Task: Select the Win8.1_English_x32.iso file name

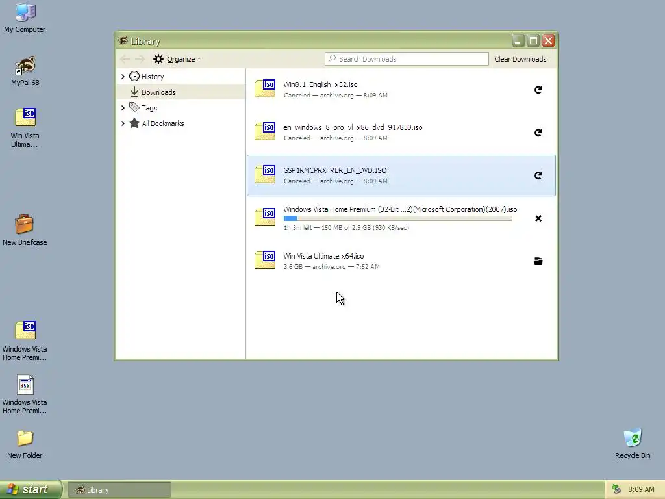Action: [x=320, y=84]
